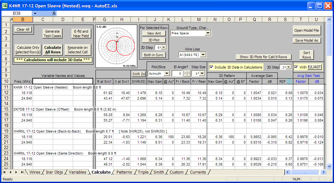
Task: Click the El Angle spinner up arrow
Action: point(186,72)
